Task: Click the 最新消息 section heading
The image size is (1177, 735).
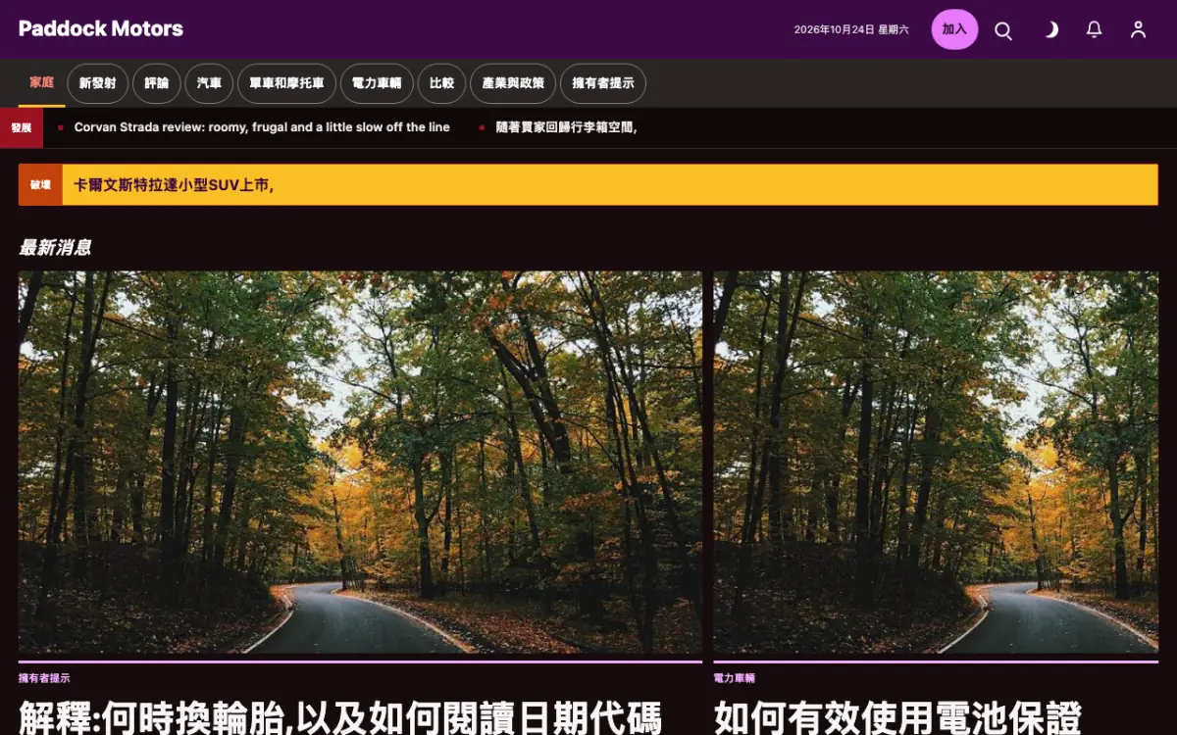Action: 55,248
